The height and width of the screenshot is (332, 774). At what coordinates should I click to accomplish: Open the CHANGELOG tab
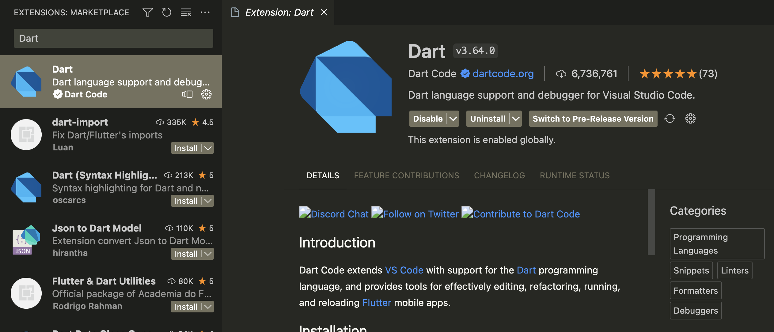click(499, 175)
